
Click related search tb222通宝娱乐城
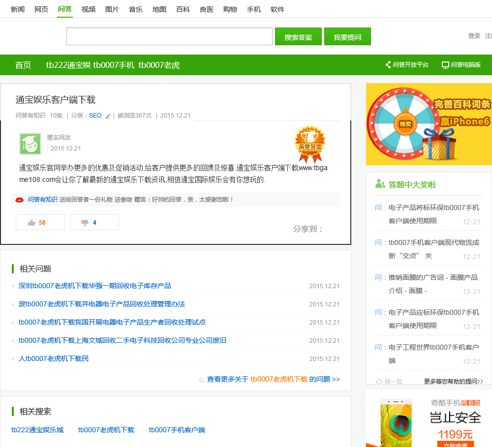pos(37,430)
